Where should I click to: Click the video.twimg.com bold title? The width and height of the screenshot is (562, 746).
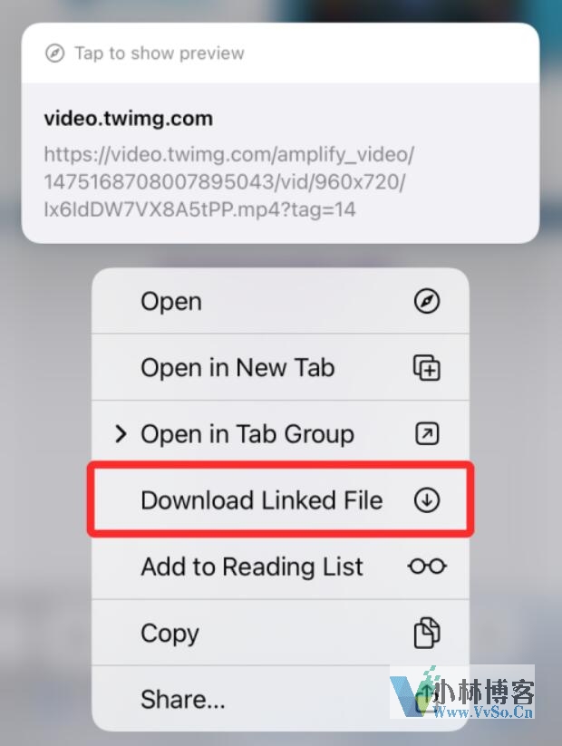point(128,119)
